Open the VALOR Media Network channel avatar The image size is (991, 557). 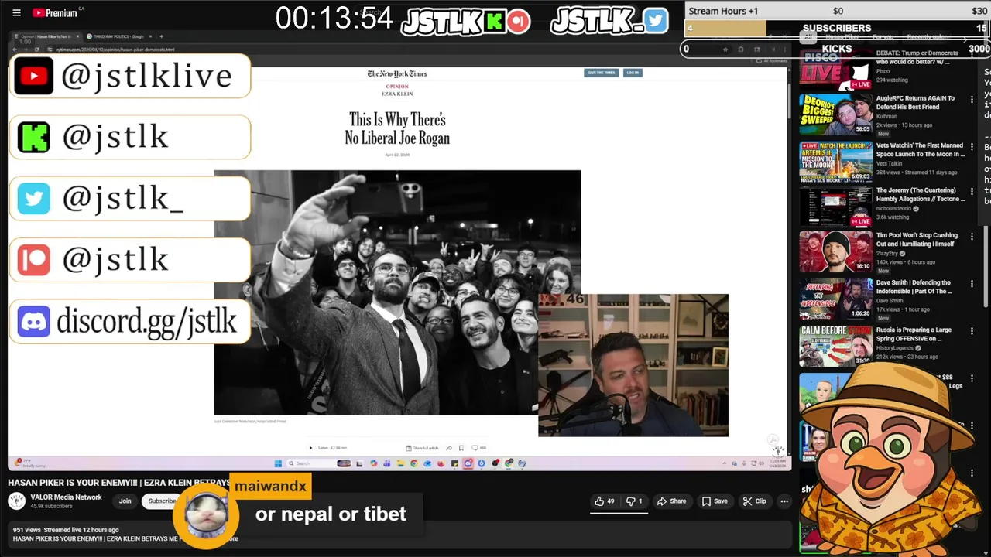[16, 501]
